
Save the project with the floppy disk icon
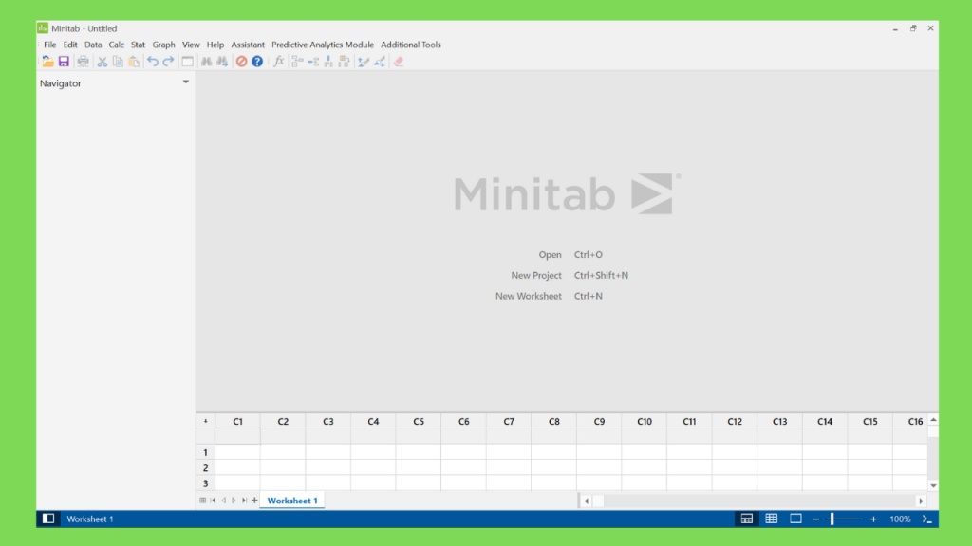pos(64,62)
